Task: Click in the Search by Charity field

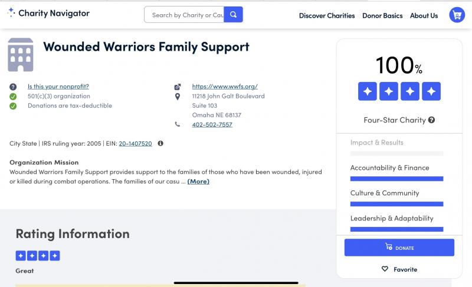Action: [x=184, y=14]
